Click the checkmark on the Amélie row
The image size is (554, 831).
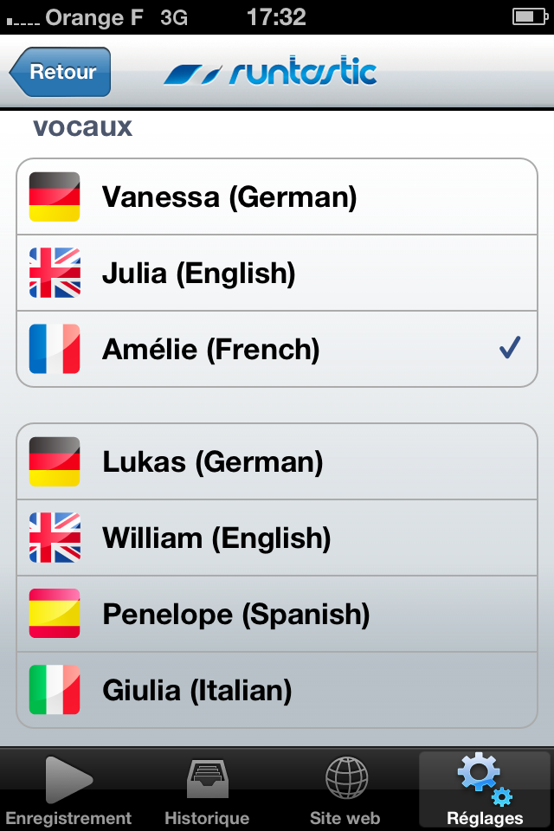coord(510,349)
